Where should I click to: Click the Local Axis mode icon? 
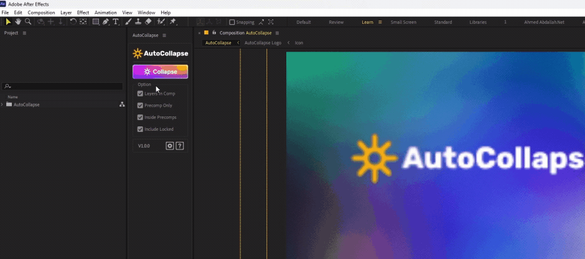pyautogui.click(x=200, y=22)
